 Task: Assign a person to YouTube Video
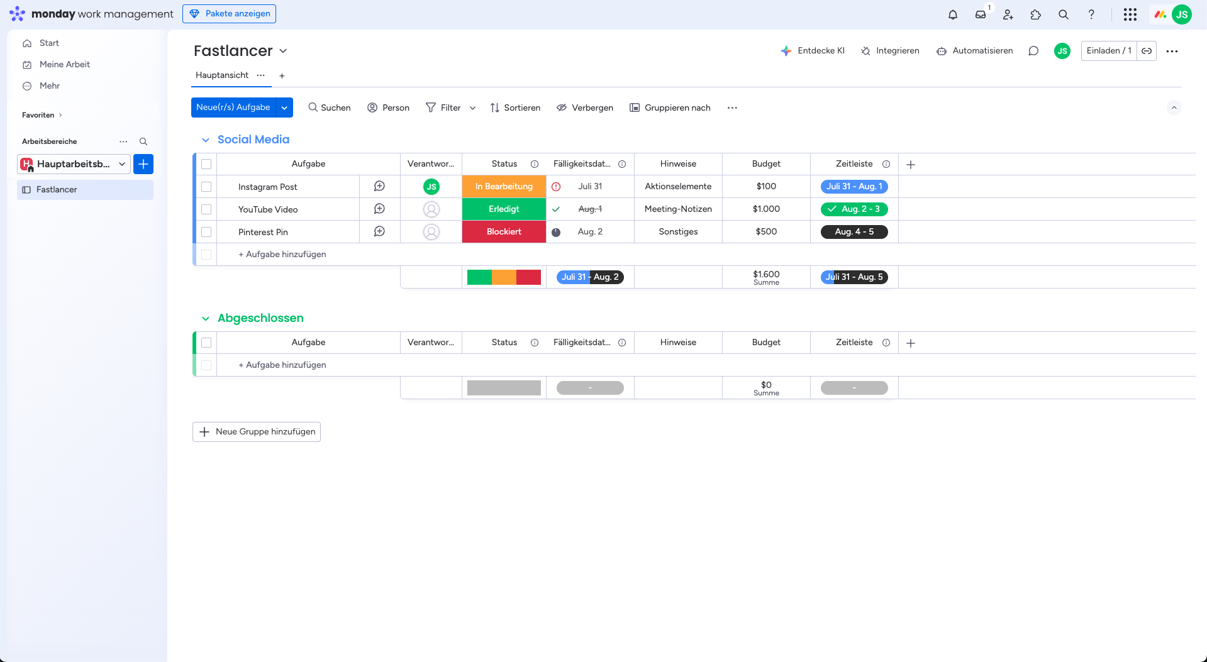431,209
